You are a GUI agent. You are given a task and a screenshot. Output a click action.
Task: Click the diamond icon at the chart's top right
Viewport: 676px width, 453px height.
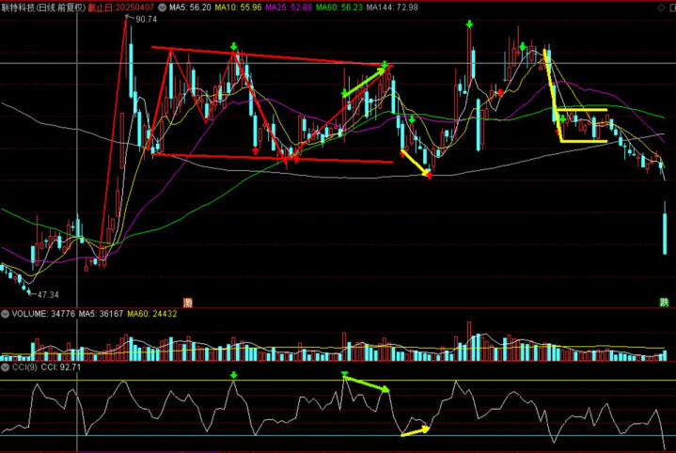pos(661,8)
